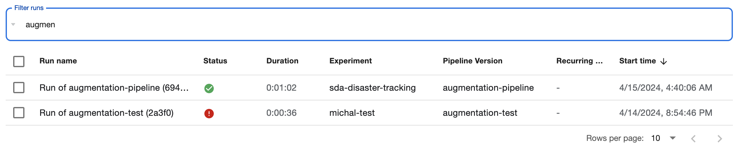The width and height of the screenshot is (736, 150).
Task: Open the Rows per page dropdown
Action: (x=673, y=138)
